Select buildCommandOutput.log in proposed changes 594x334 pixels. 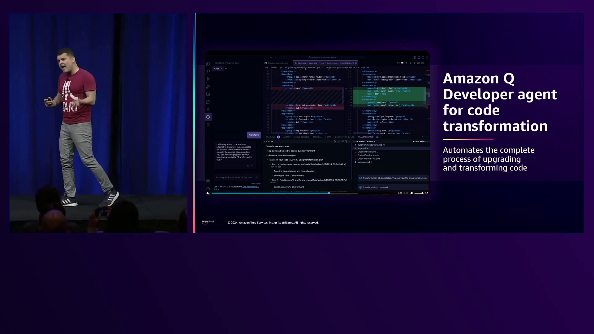click(x=370, y=145)
